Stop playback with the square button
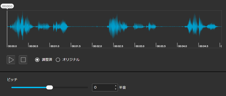The width and height of the screenshot is (226, 96). point(23,60)
